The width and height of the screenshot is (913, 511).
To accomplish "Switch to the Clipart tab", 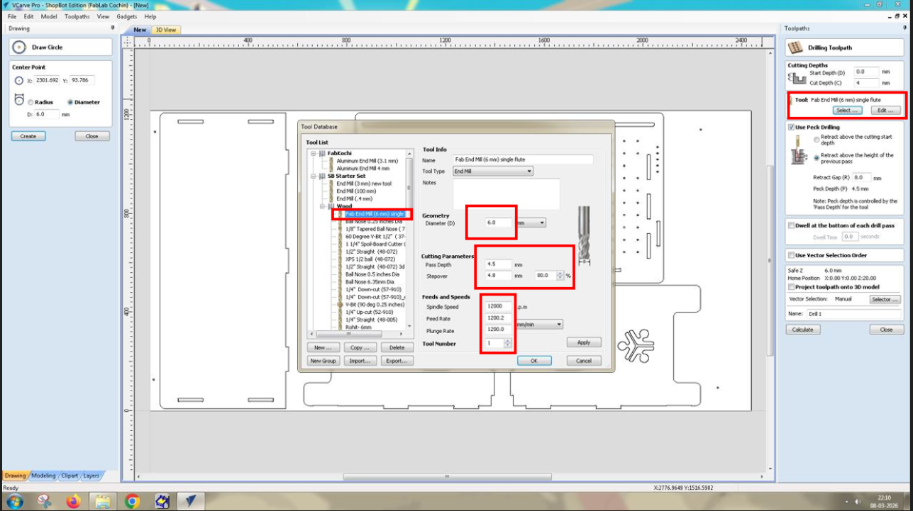I will pyautogui.click(x=70, y=476).
